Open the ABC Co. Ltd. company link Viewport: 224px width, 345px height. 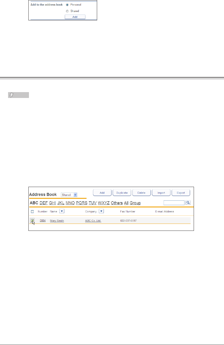click(93, 221)
